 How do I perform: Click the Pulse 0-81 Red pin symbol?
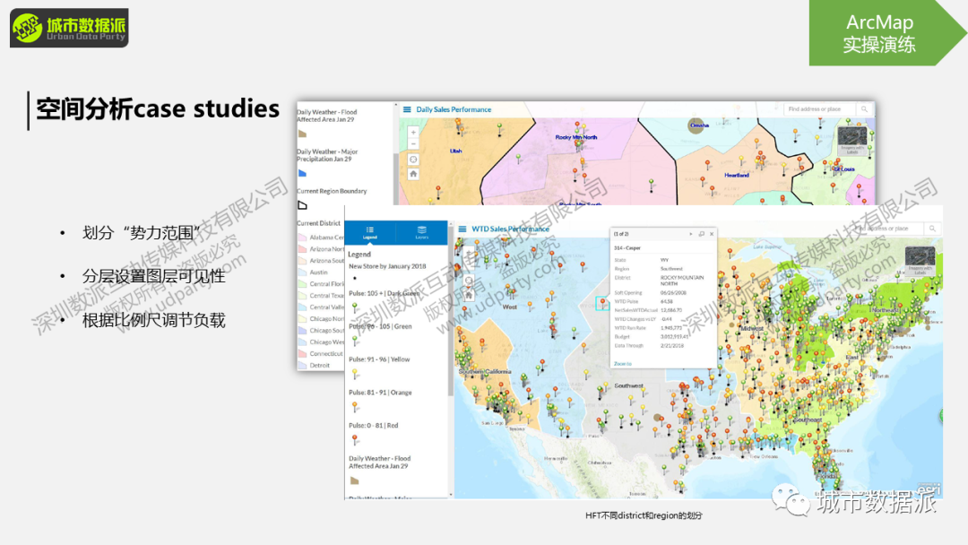coord(355,439)
